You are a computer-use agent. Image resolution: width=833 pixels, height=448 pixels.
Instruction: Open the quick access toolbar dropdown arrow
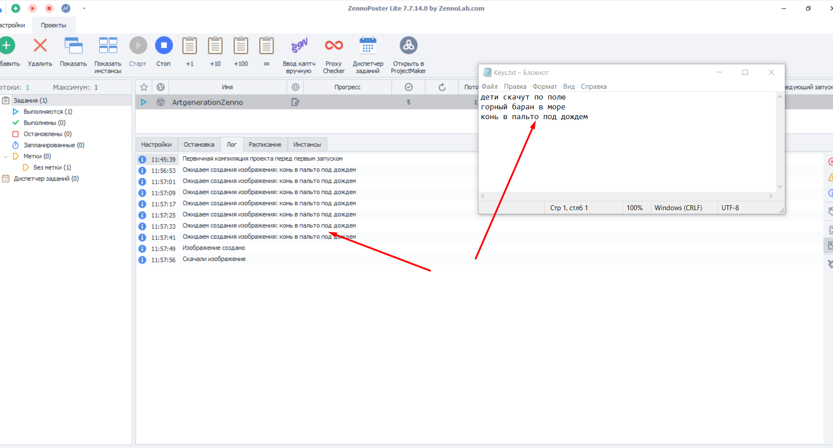(84, 8)
